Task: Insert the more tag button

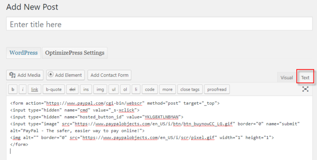Action: [168, 89]
